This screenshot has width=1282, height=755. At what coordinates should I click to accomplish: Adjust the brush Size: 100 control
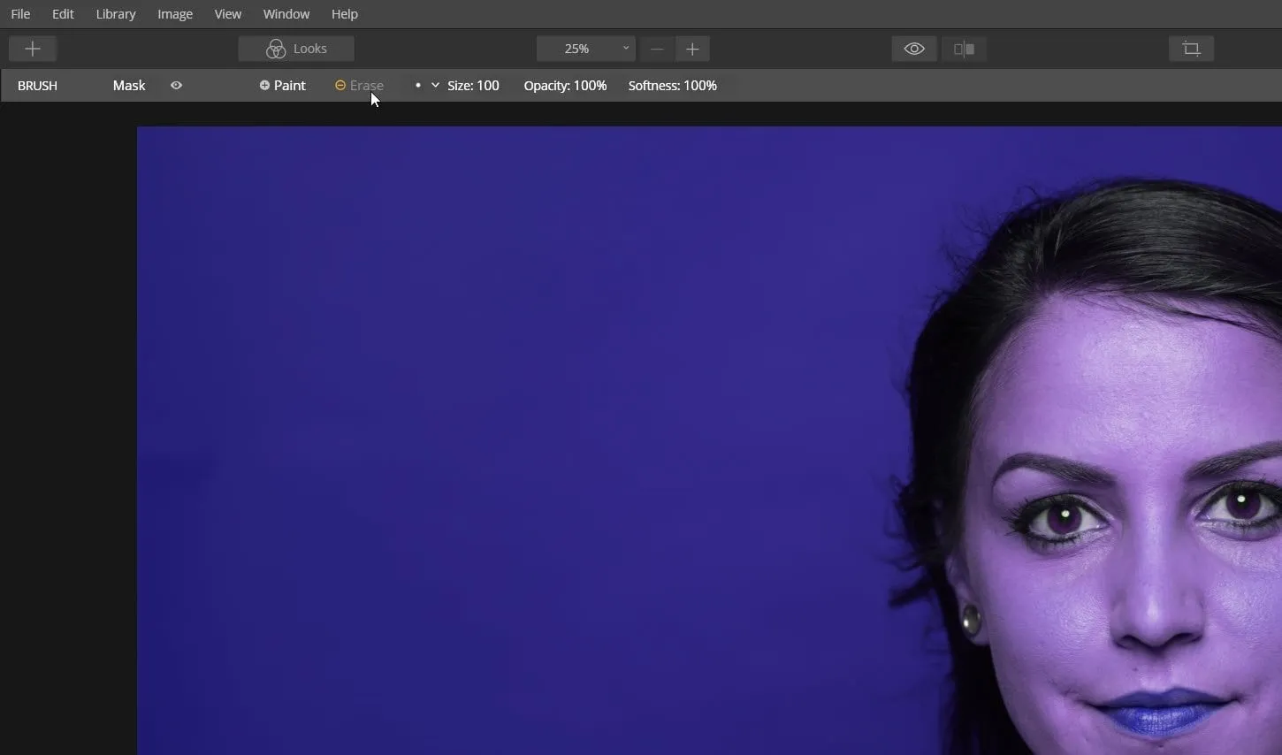473,86
